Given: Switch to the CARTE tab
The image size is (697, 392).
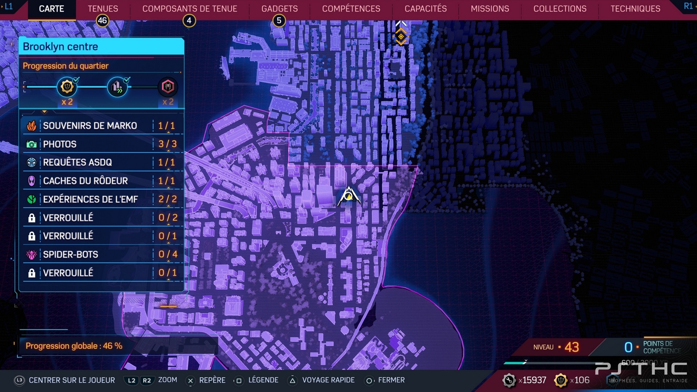Looking at the screenshot, I should [52, 9].
